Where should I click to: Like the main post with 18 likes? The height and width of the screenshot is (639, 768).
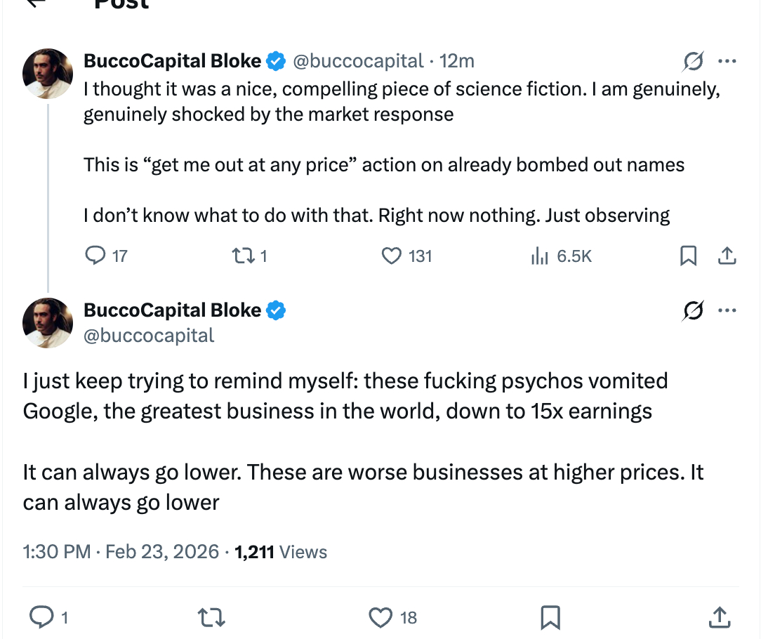[380, 617]
